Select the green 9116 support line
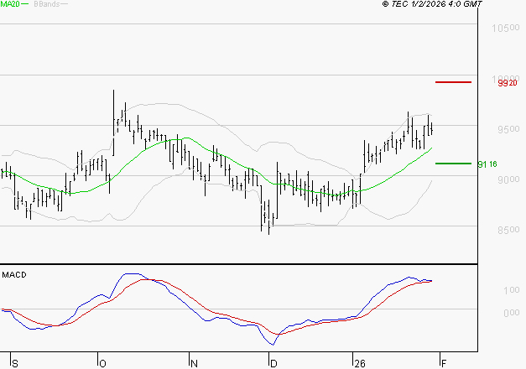526x369 pixels. coord(453,164)
